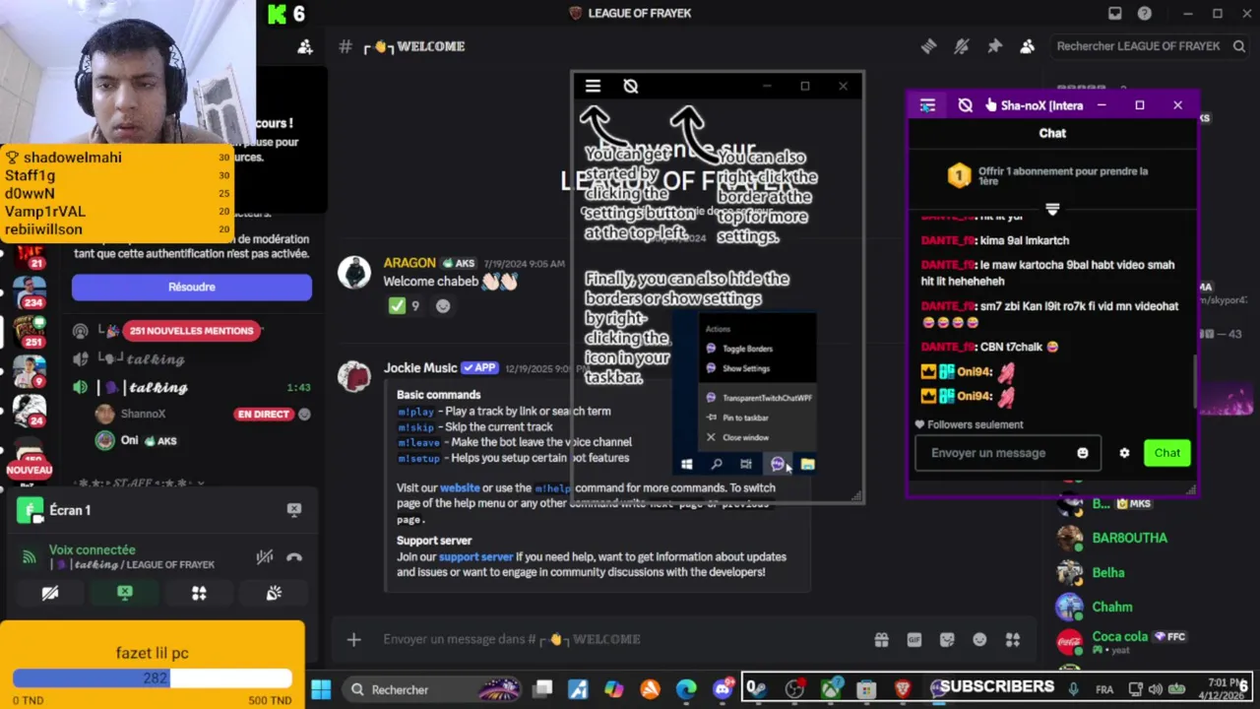1260x709 pixels.
Task: Click BAR8OUTHA in member list
Action: (1129, 538)
